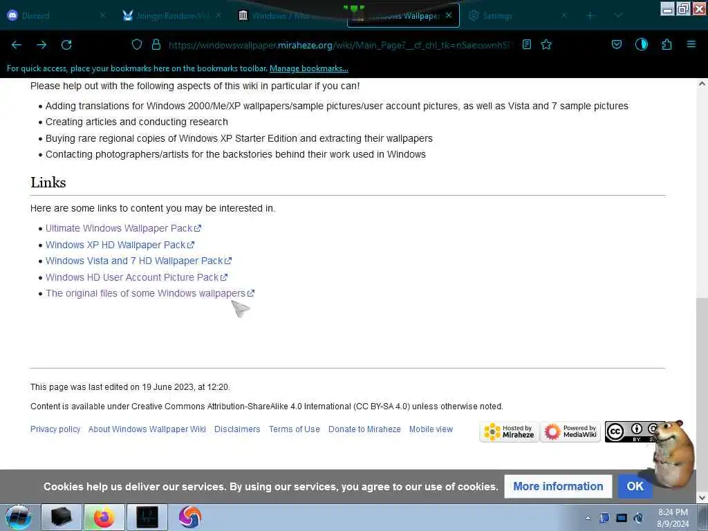The width and height of the screenshot is (708, 531).
Task: Open the Extensions puzzle icon
Action: point(667,44)
